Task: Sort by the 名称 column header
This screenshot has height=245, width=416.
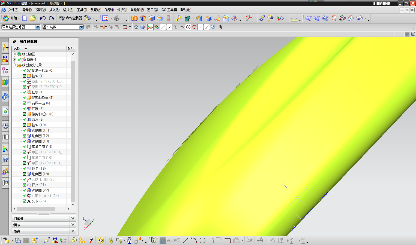Action: coord(39,49)
